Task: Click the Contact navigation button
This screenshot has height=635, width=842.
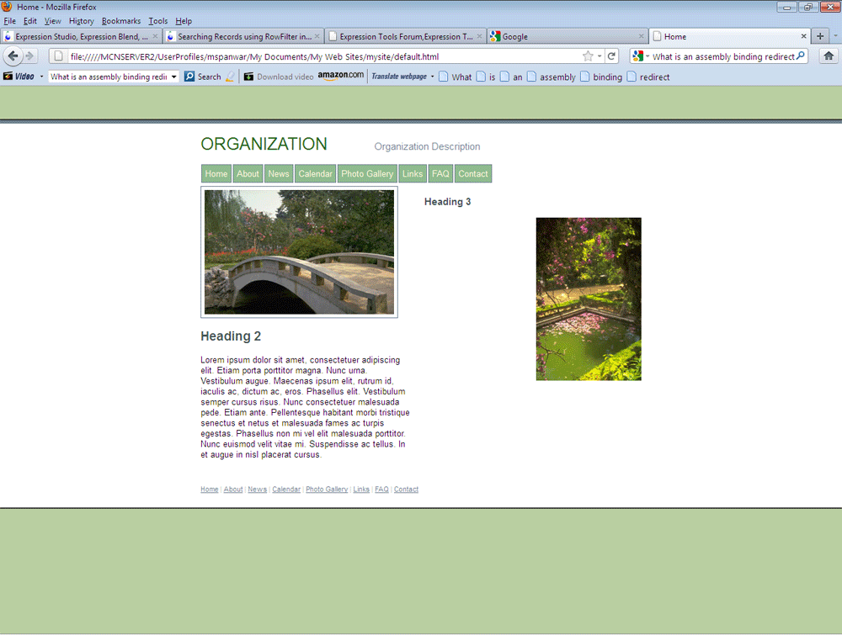Action: coord(473,174)
